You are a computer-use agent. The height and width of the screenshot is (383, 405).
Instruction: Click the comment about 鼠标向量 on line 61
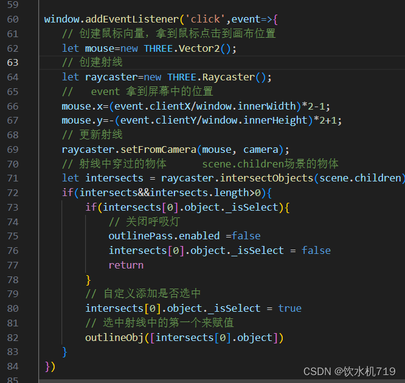pos(169,33)
